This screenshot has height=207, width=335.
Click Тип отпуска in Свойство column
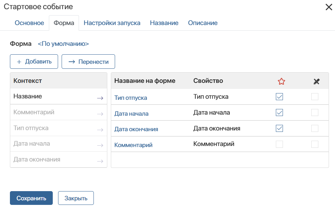(x=211, y=97)
